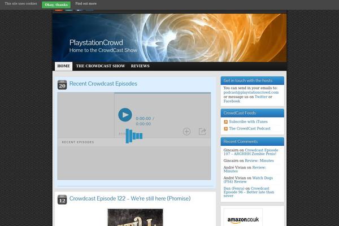
Task: Open the Find out more cookie link
Action: click(86, 4)
